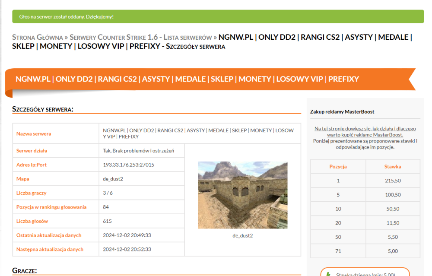Click the 'Pozycja' column header

tap(338, 166)
